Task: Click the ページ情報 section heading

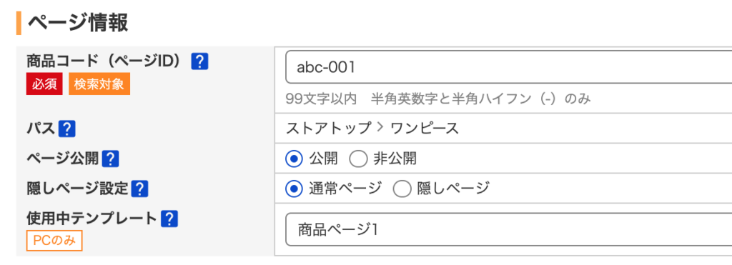Action: [78, 22]
